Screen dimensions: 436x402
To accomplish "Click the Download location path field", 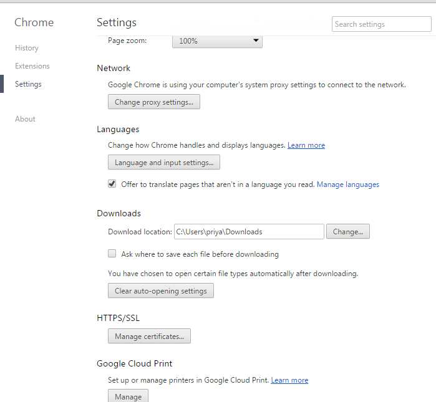I will pos(249,232).
